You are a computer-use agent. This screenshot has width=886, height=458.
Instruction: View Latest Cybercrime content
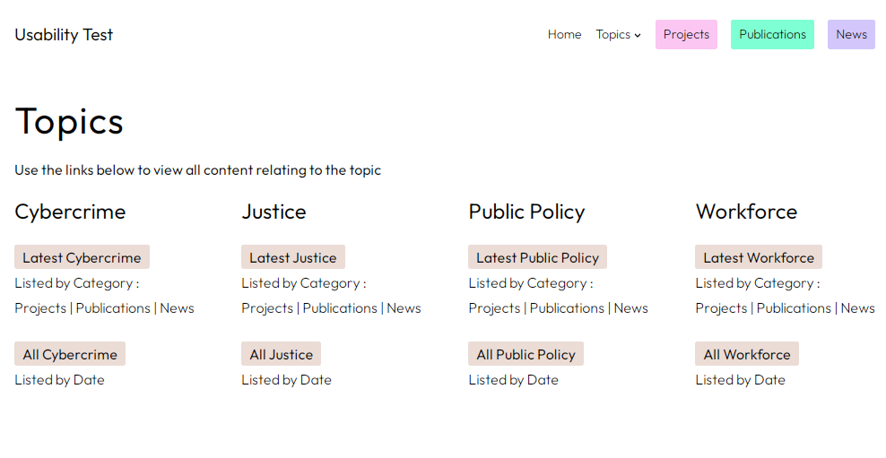coord(82,258)
